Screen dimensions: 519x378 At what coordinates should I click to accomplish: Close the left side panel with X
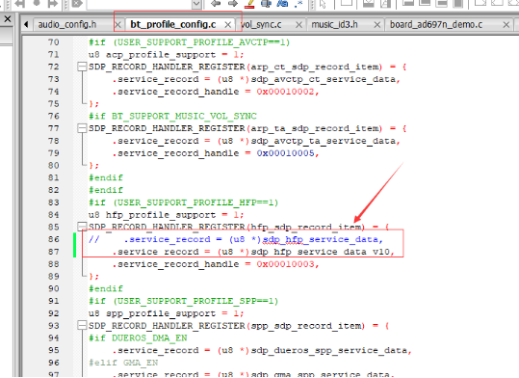click(8, 19)
